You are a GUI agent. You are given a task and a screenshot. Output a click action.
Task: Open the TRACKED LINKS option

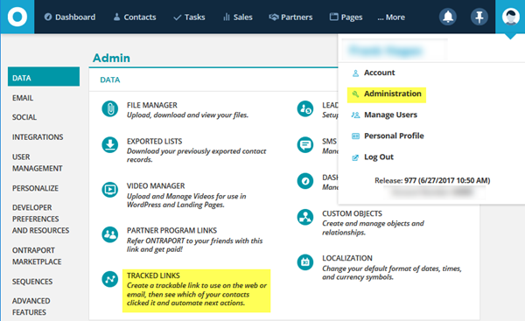pos(153,276)
